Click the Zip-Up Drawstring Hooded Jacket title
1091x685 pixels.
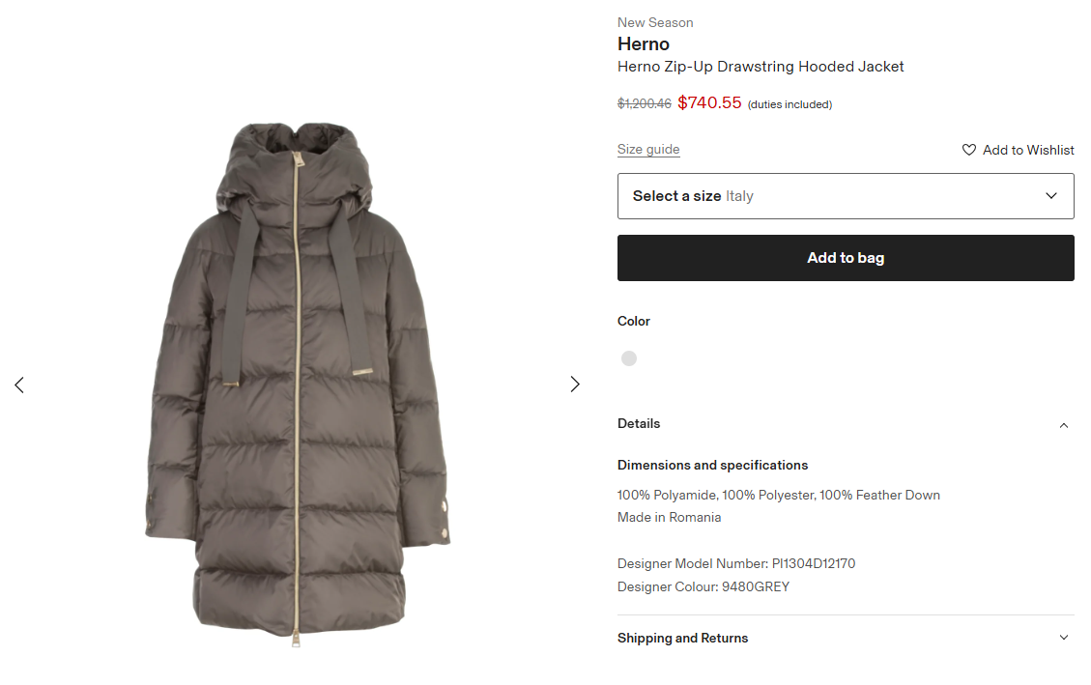coord(761,67)
